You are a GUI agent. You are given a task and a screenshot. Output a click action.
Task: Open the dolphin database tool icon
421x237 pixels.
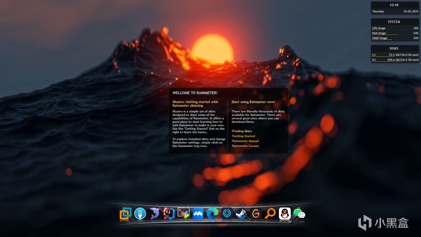point(155,214)
